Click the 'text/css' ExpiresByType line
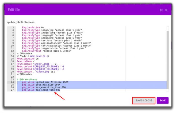Viewport: 176px width, 113px height. tap(52, 41)
